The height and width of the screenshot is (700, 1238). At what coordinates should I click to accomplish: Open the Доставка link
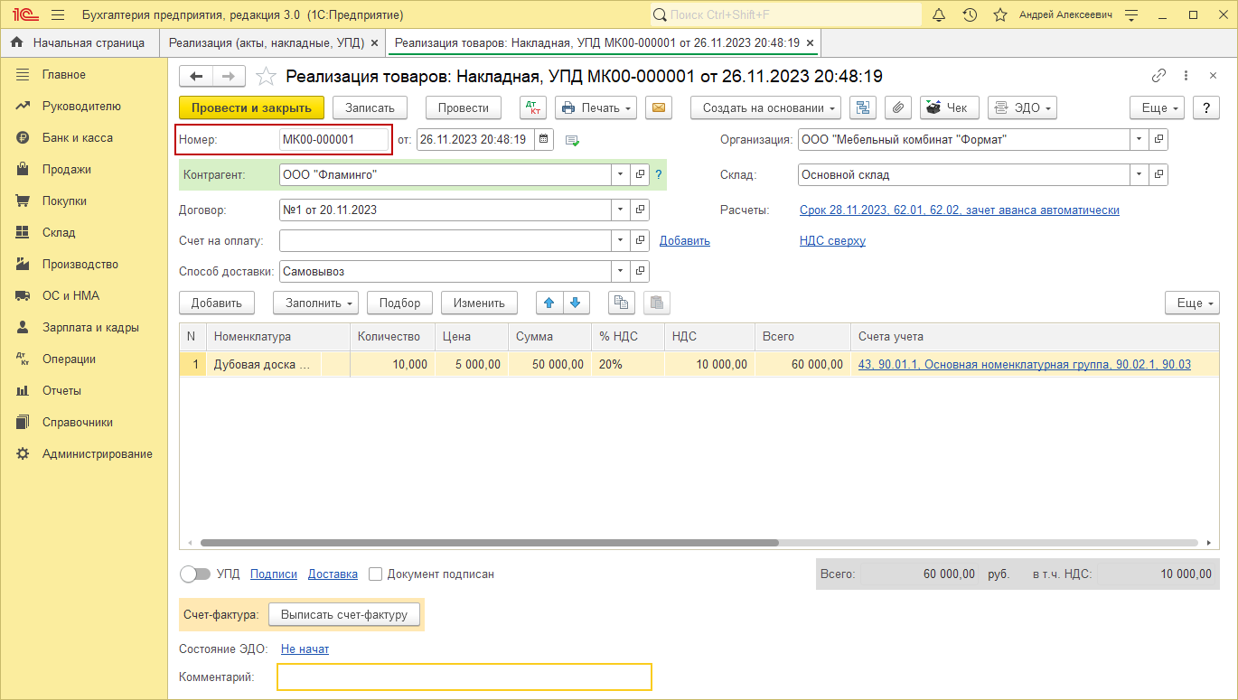coord(333,574)
